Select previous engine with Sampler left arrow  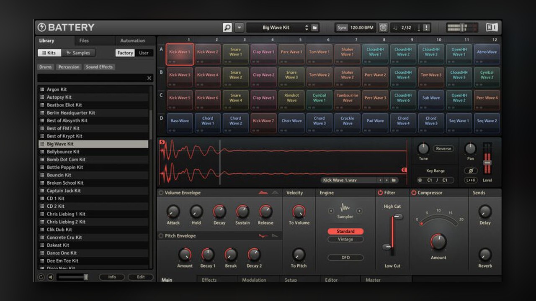[331, 211]
